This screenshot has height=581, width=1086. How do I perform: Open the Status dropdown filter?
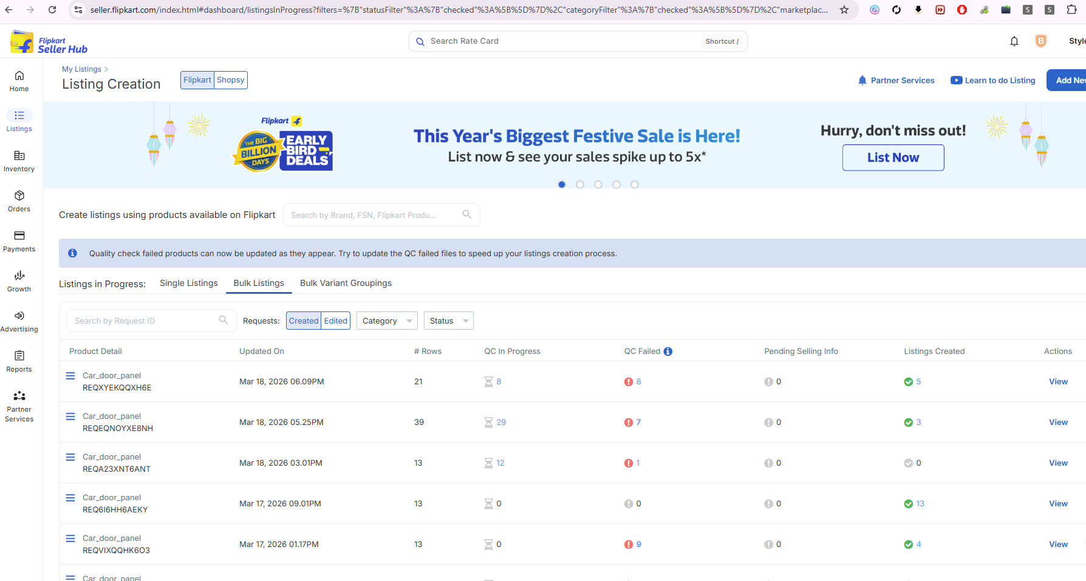(449, 321)
